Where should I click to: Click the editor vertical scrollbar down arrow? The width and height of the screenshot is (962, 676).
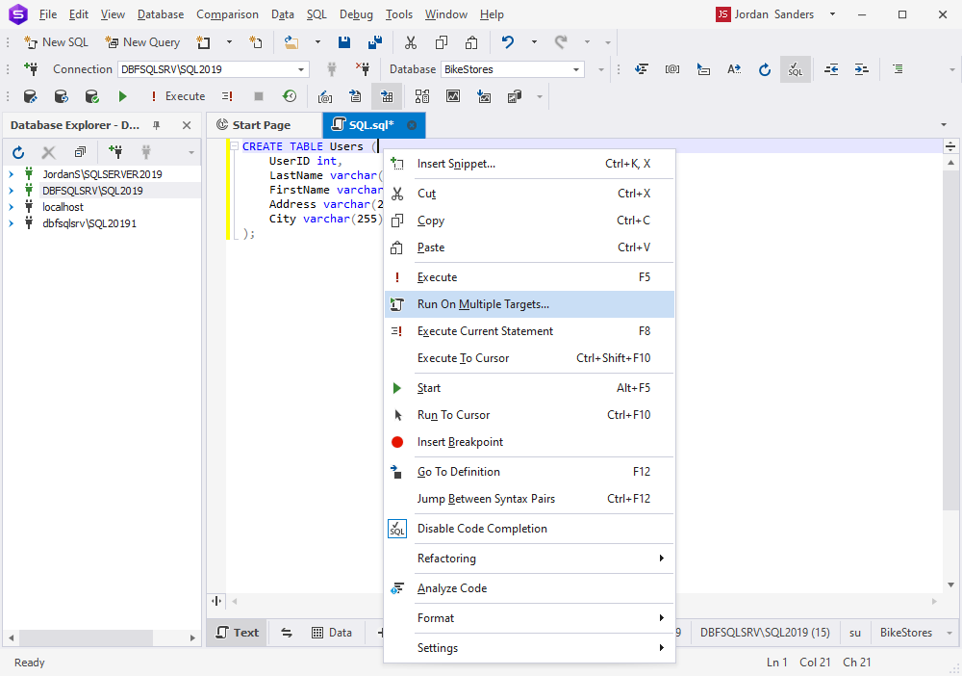click(x=950, y=585)
